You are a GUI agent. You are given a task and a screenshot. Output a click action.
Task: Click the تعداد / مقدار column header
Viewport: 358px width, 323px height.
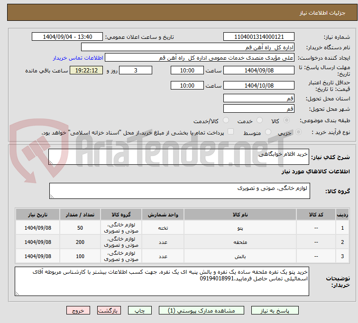click(x=80, y=215)
